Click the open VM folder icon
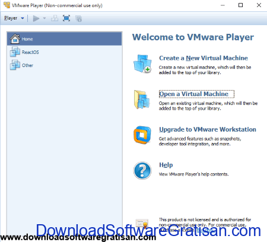 click(x=142, y=100)
